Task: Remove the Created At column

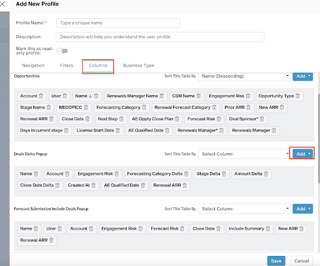Action: (94, 185)
